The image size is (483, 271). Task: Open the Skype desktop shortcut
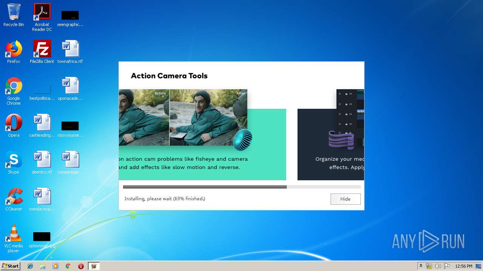14,163
